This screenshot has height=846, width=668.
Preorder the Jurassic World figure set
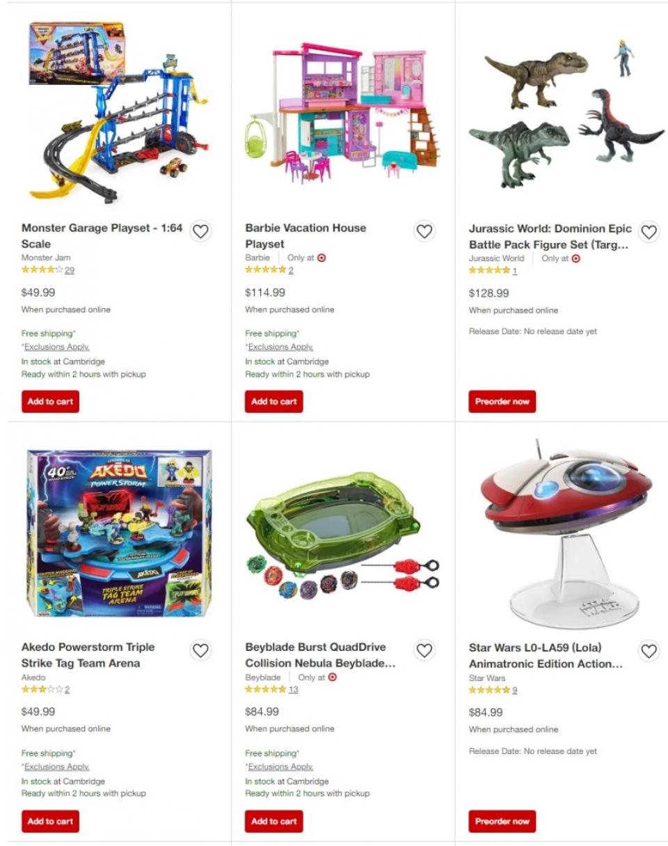click(502, 401)
